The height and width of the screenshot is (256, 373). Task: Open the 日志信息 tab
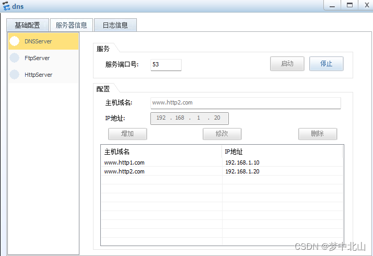pos(115,25)
